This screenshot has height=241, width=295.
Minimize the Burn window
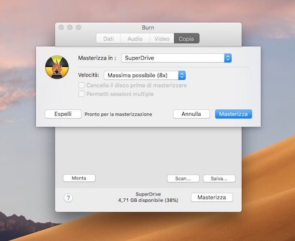pos(70,28)
